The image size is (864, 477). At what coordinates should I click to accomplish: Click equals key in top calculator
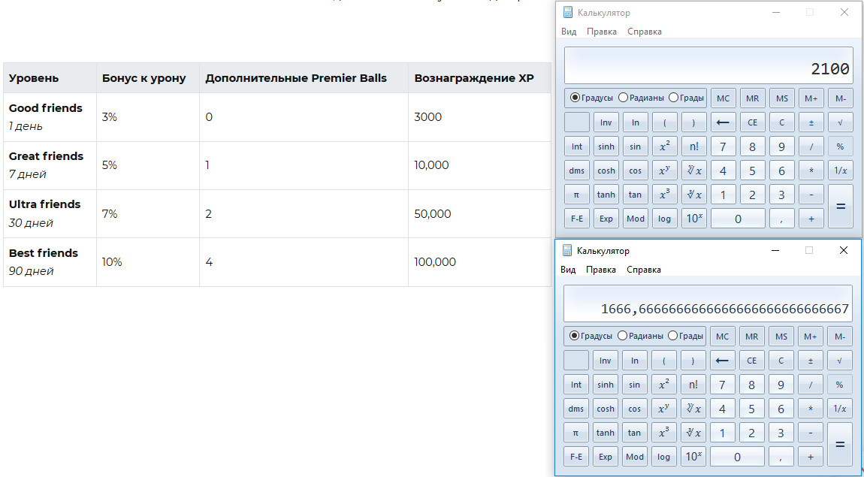840,206
